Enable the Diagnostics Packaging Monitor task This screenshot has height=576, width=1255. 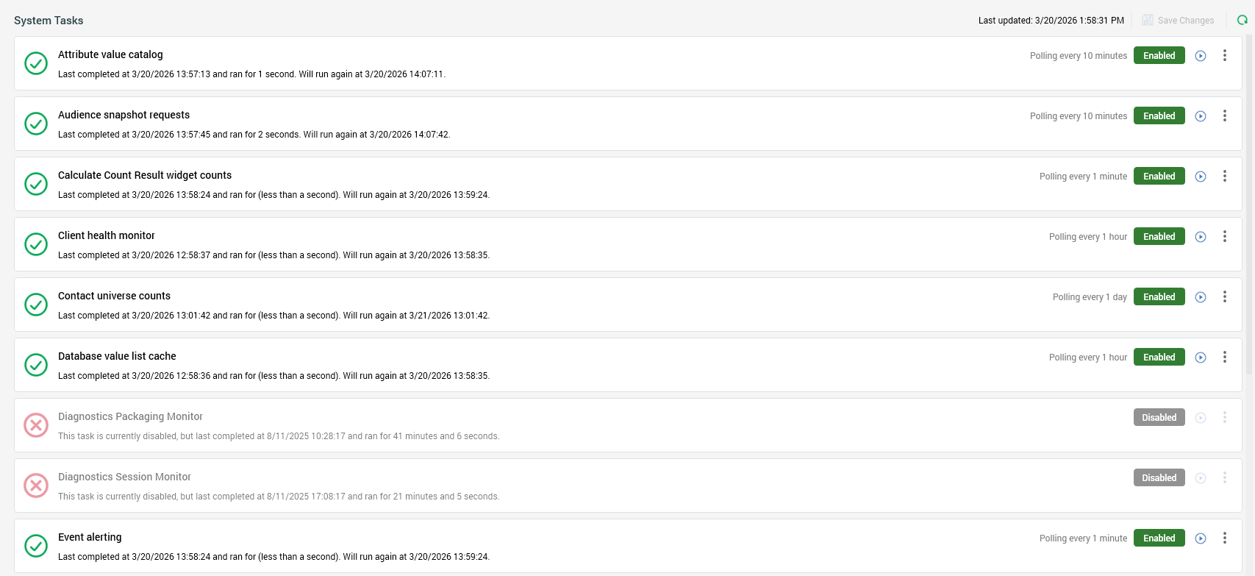click(x=1159, y=417)
